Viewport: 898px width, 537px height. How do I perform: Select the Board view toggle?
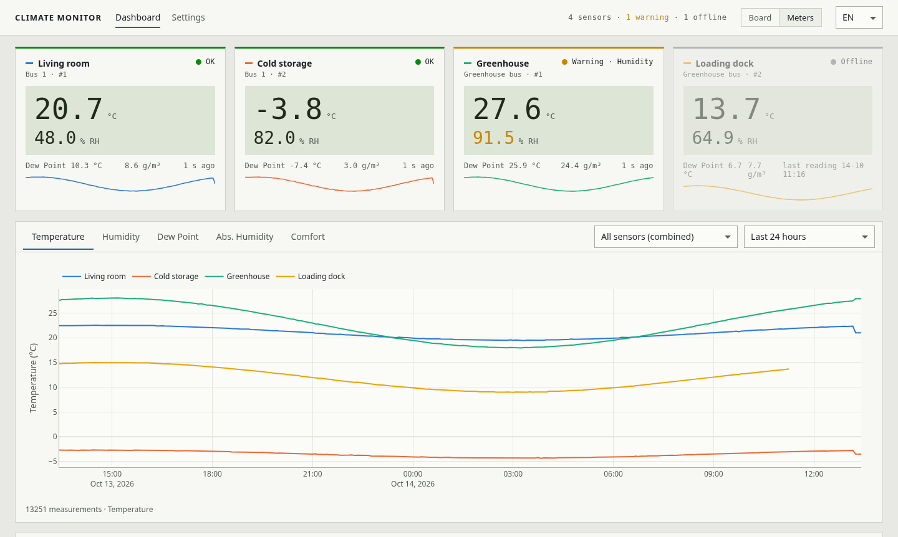click(760, 17)
